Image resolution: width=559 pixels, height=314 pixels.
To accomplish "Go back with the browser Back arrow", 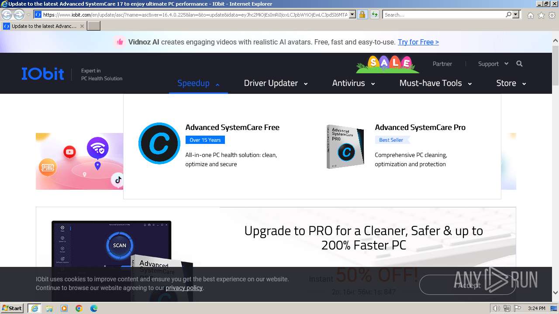I will (7, 14).
